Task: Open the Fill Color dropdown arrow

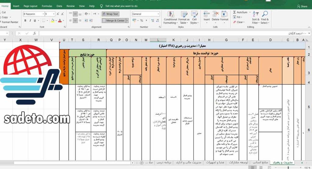Action: (56, 20)
